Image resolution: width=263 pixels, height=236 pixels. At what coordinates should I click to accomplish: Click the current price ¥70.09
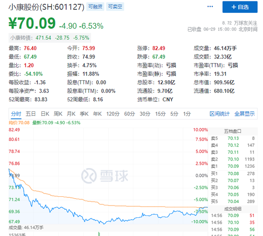click(x=32, y=23)
